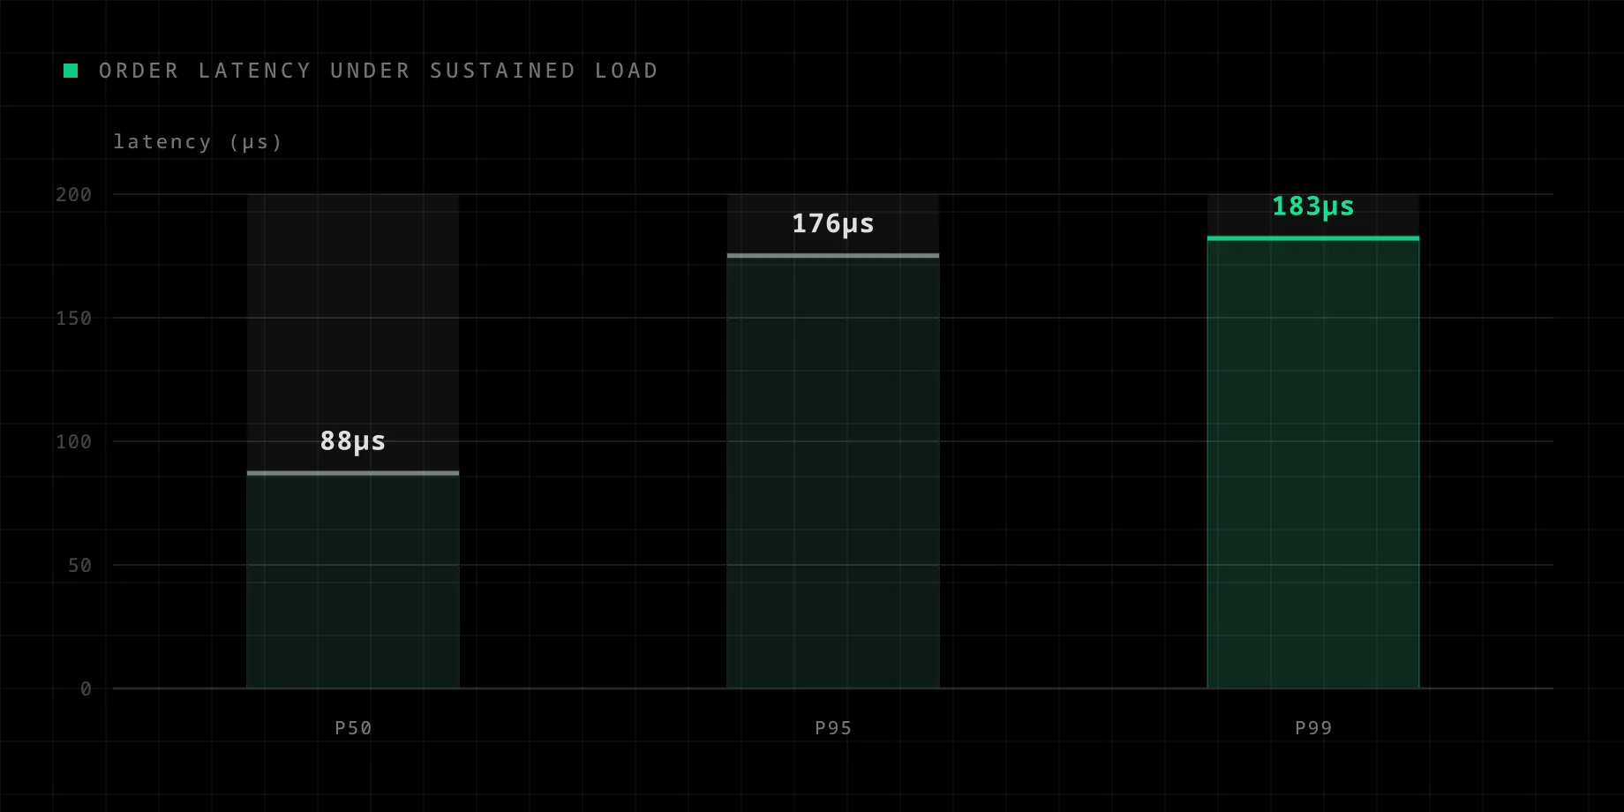Image resolution: width=1624 pixels, height=812 pixels.
Task: Click the green '183µs' value label
Action: tap(1313, 207)
